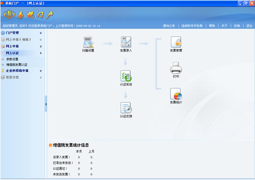Expand the 门户管理 section chevron

pyautogui.click(x=41, y=33)
